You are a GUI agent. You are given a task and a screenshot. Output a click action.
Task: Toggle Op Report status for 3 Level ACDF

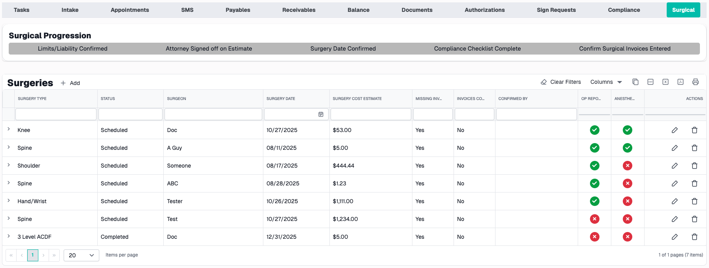tap(594, 237)
